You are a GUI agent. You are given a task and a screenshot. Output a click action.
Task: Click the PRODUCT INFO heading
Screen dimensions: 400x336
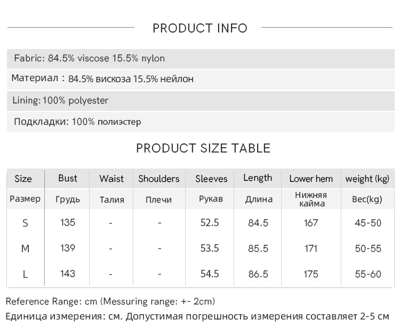200,28
